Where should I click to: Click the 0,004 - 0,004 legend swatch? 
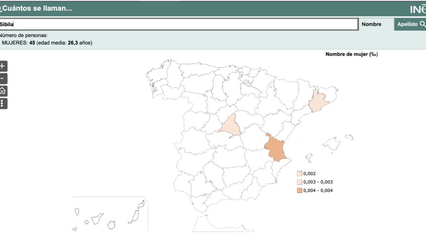coord(299,190)
